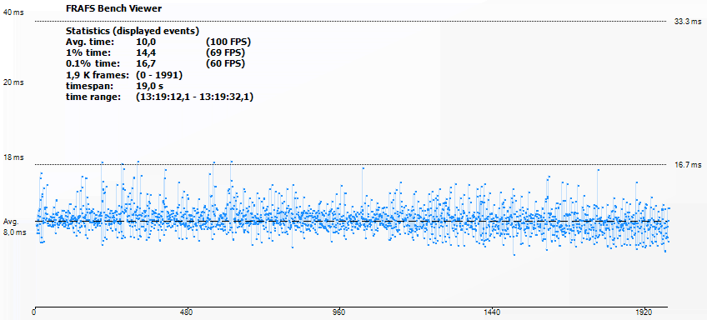Click the 1% time value 14,4
707x320 pixels.
tap(146, 52)
